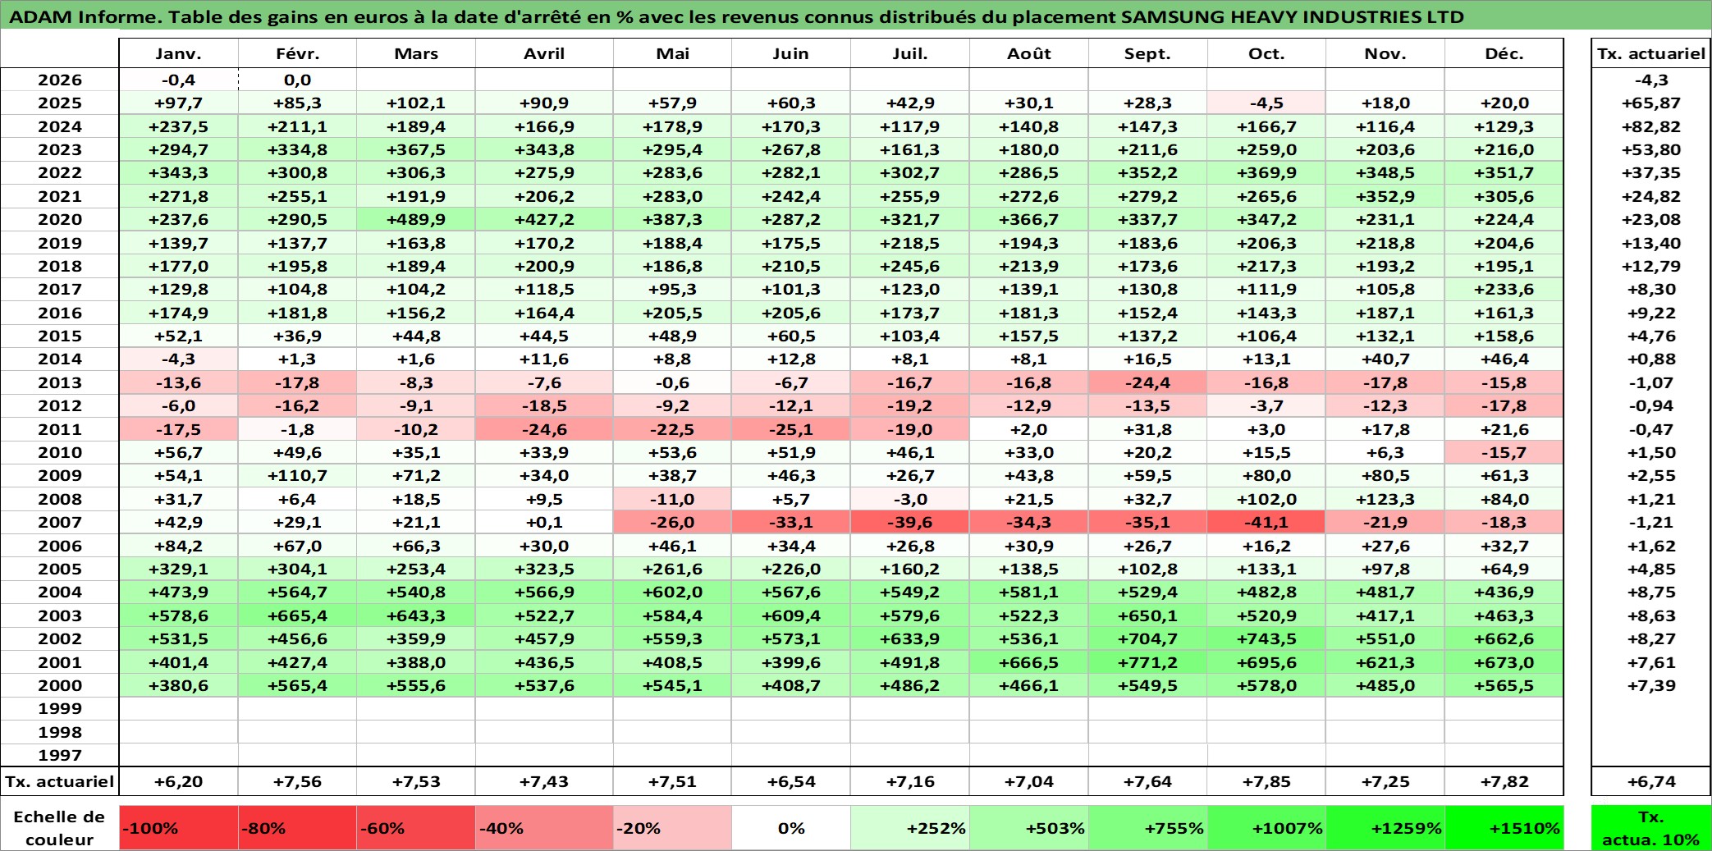The height and width of the screenshot is (851, 1712).
Task: Click the bottom-left 'Tx. actuariel' row label
Action: [x=60, y=781]
